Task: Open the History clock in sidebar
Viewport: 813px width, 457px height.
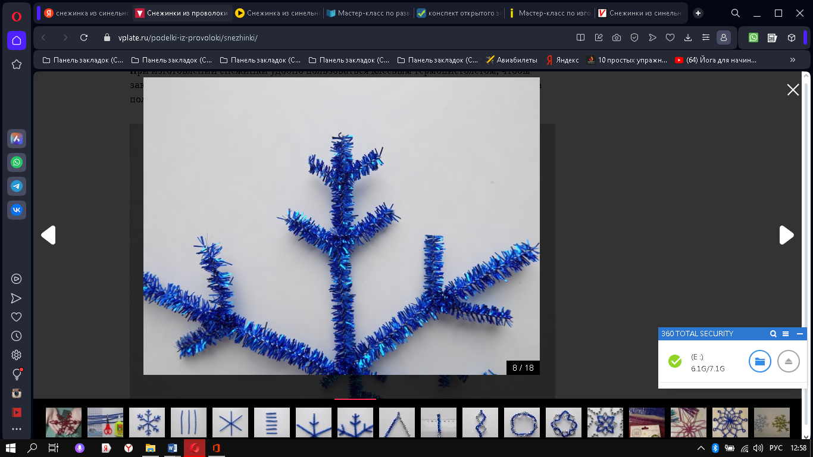Action: (17, 336)
